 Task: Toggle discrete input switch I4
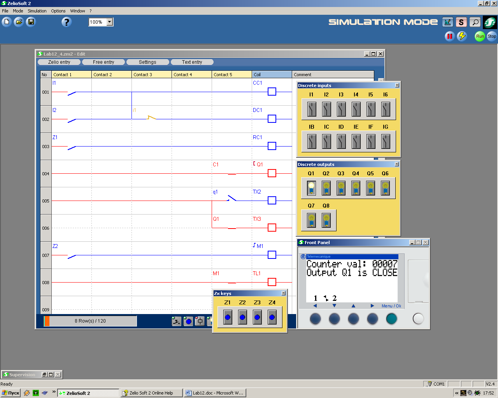(356, 109)
